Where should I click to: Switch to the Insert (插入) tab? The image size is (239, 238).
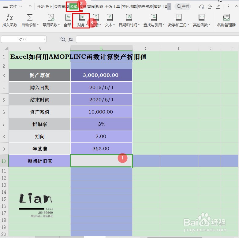pyautogui.click(x=49, y=6)
